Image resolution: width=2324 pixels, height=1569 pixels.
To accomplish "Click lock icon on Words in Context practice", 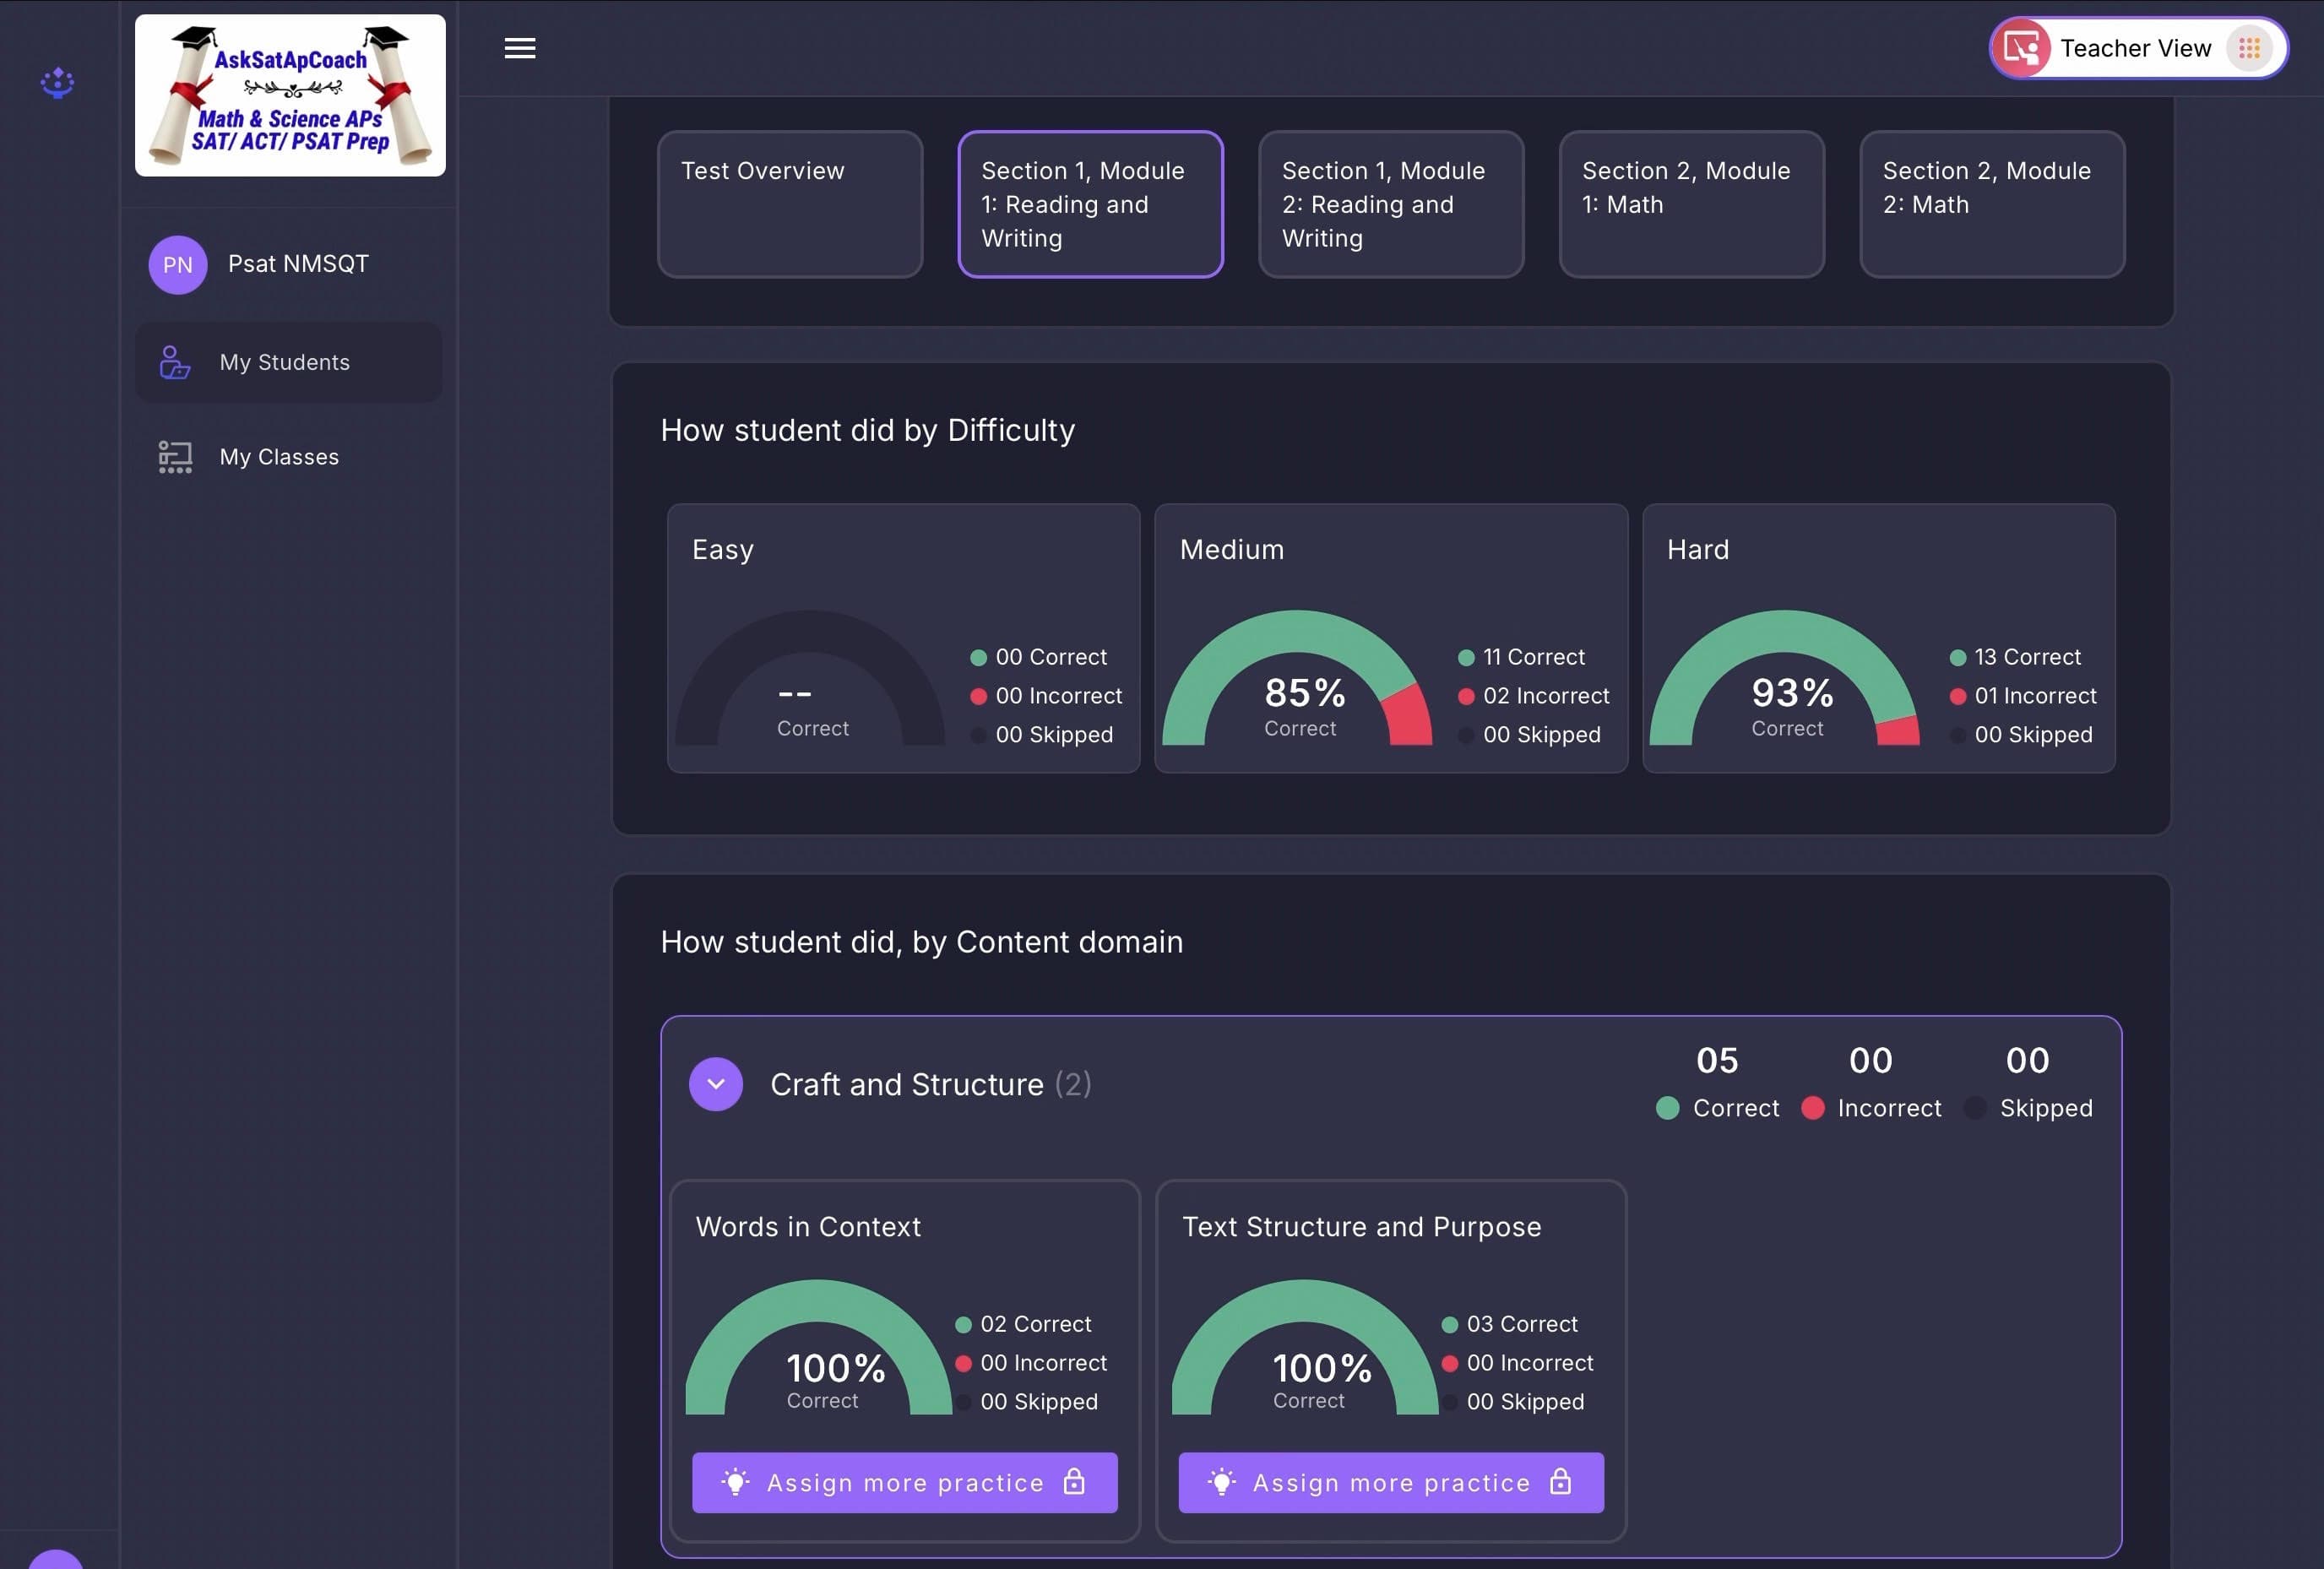I will 1074,1481.
